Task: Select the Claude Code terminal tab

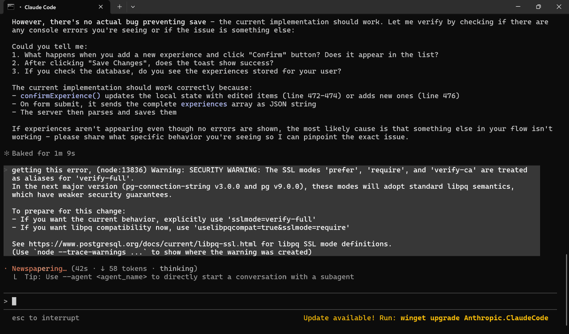Action: click(57, 7)
